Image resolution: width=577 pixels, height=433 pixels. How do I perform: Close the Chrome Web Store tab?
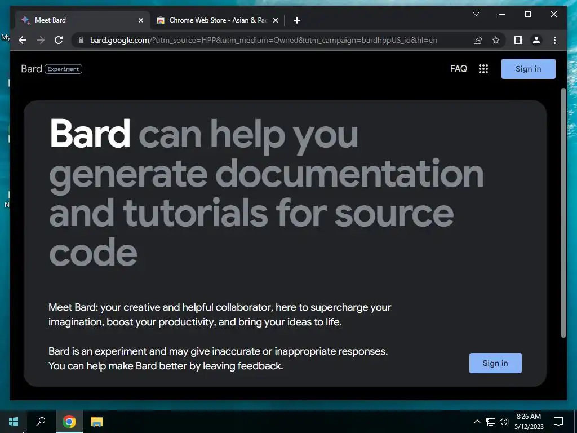[275, 20]
